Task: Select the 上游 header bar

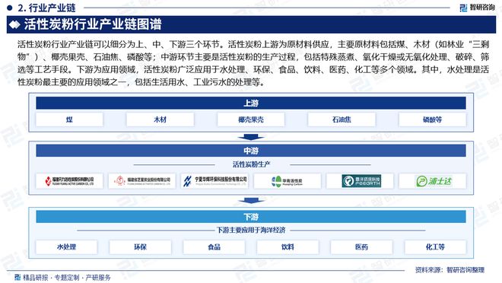Action: click(251, 103)
